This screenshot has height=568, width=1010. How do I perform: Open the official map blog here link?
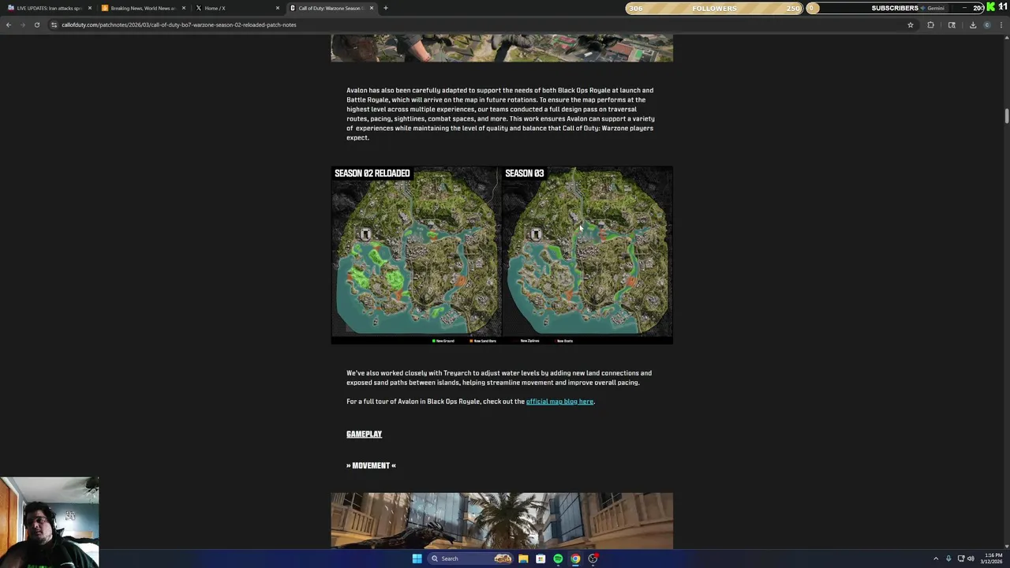[559, 402]
